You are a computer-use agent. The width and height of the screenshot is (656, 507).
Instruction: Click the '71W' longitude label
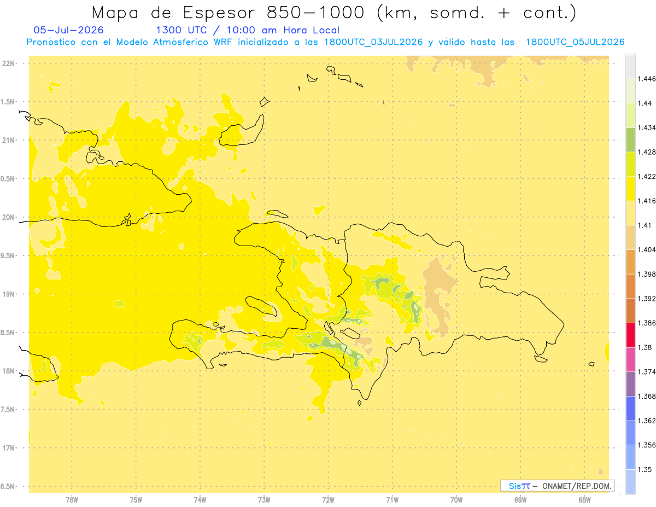click(x=392, y=499)
